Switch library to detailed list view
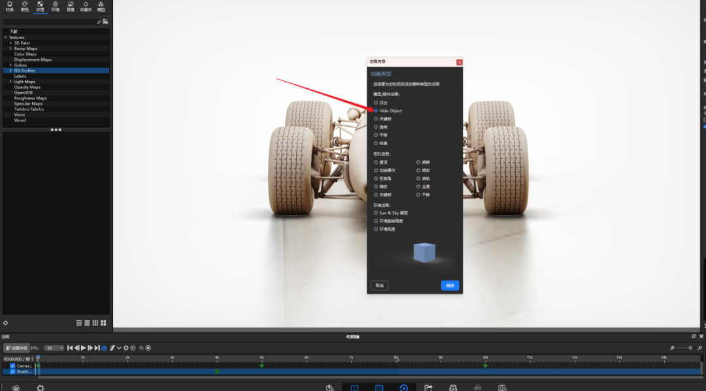The image size is (706, 391). click(x=87, y=323)
